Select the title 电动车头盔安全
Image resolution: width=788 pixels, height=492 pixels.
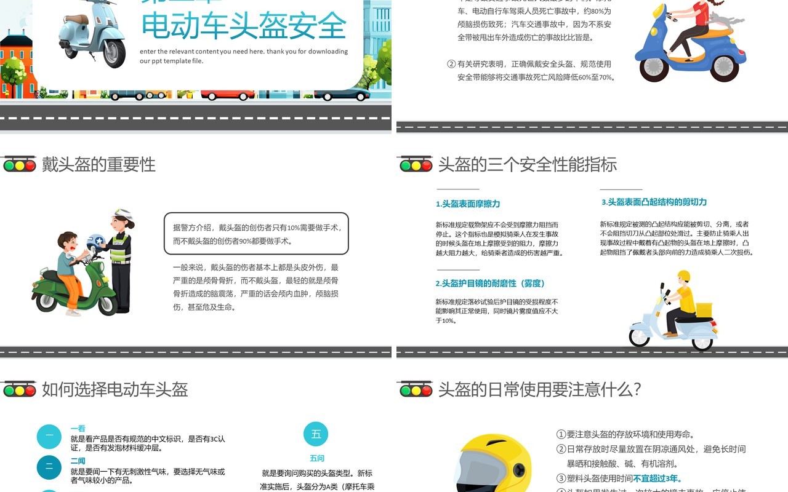244,25
